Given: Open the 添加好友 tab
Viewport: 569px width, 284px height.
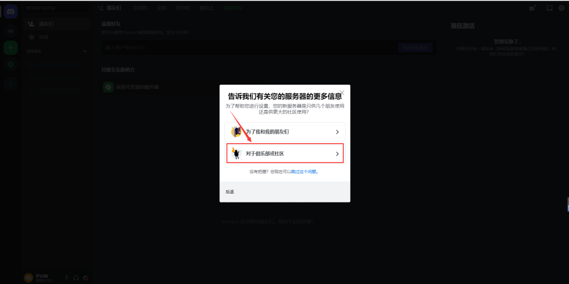Looking at the screenshot, I should [x=233, y=8].
